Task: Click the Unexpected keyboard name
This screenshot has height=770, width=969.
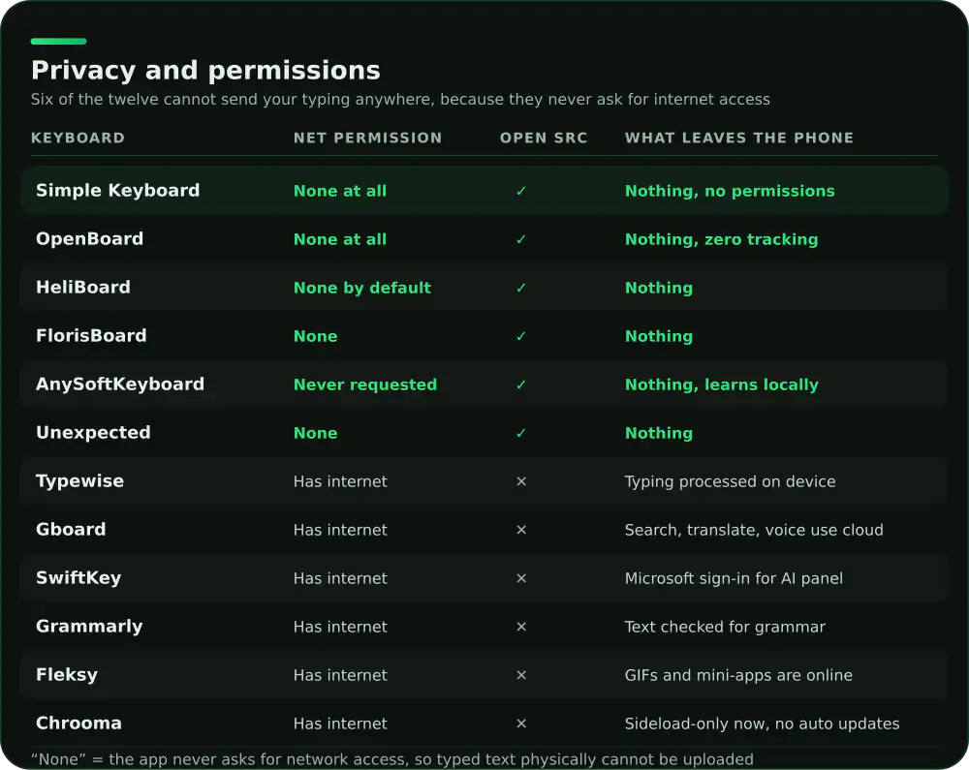Action: [x=93, y=432]
